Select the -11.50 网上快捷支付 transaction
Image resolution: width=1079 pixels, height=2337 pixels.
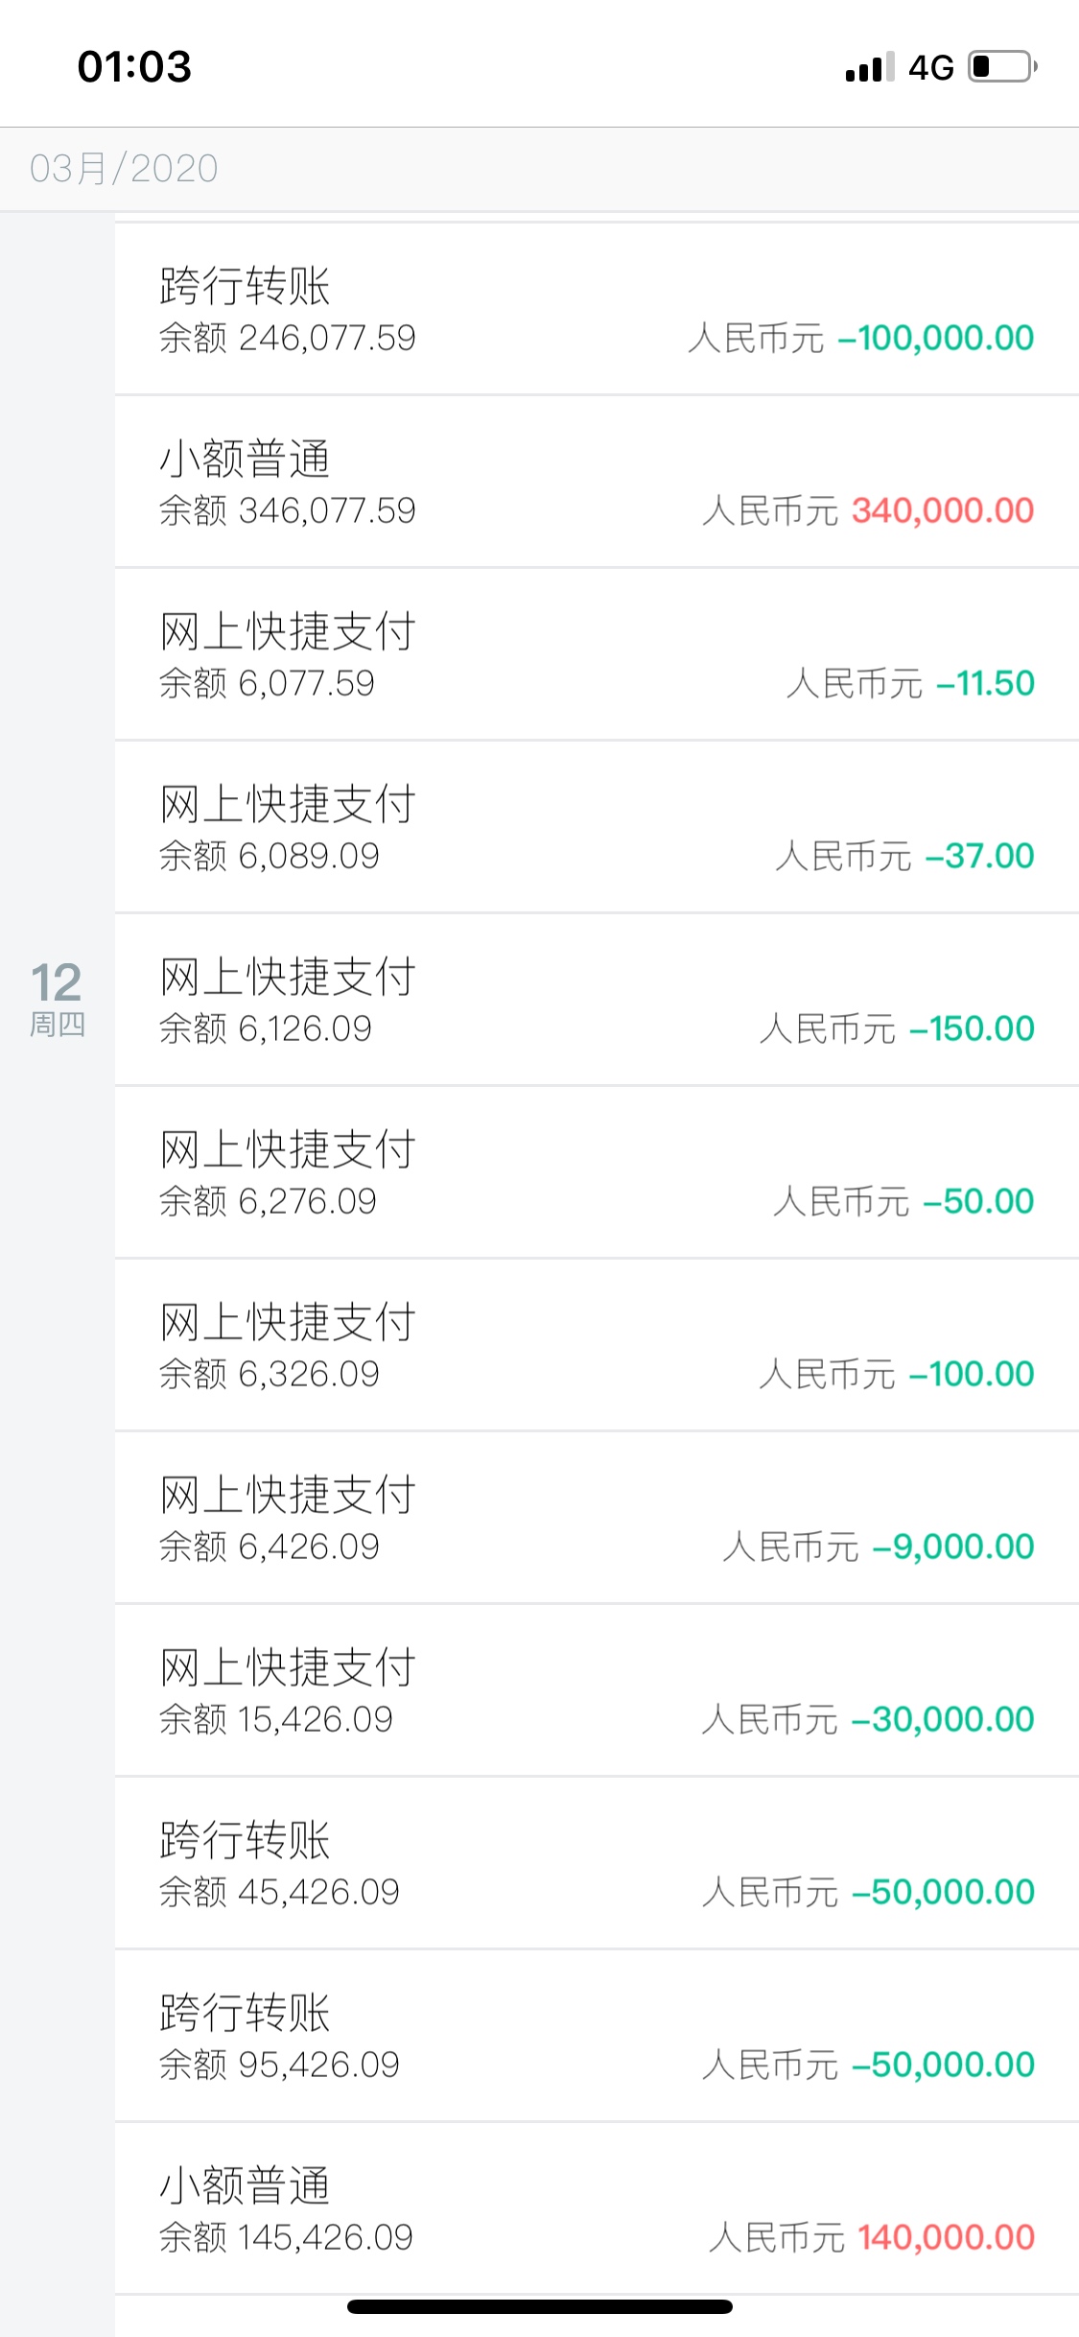(597, 654)
